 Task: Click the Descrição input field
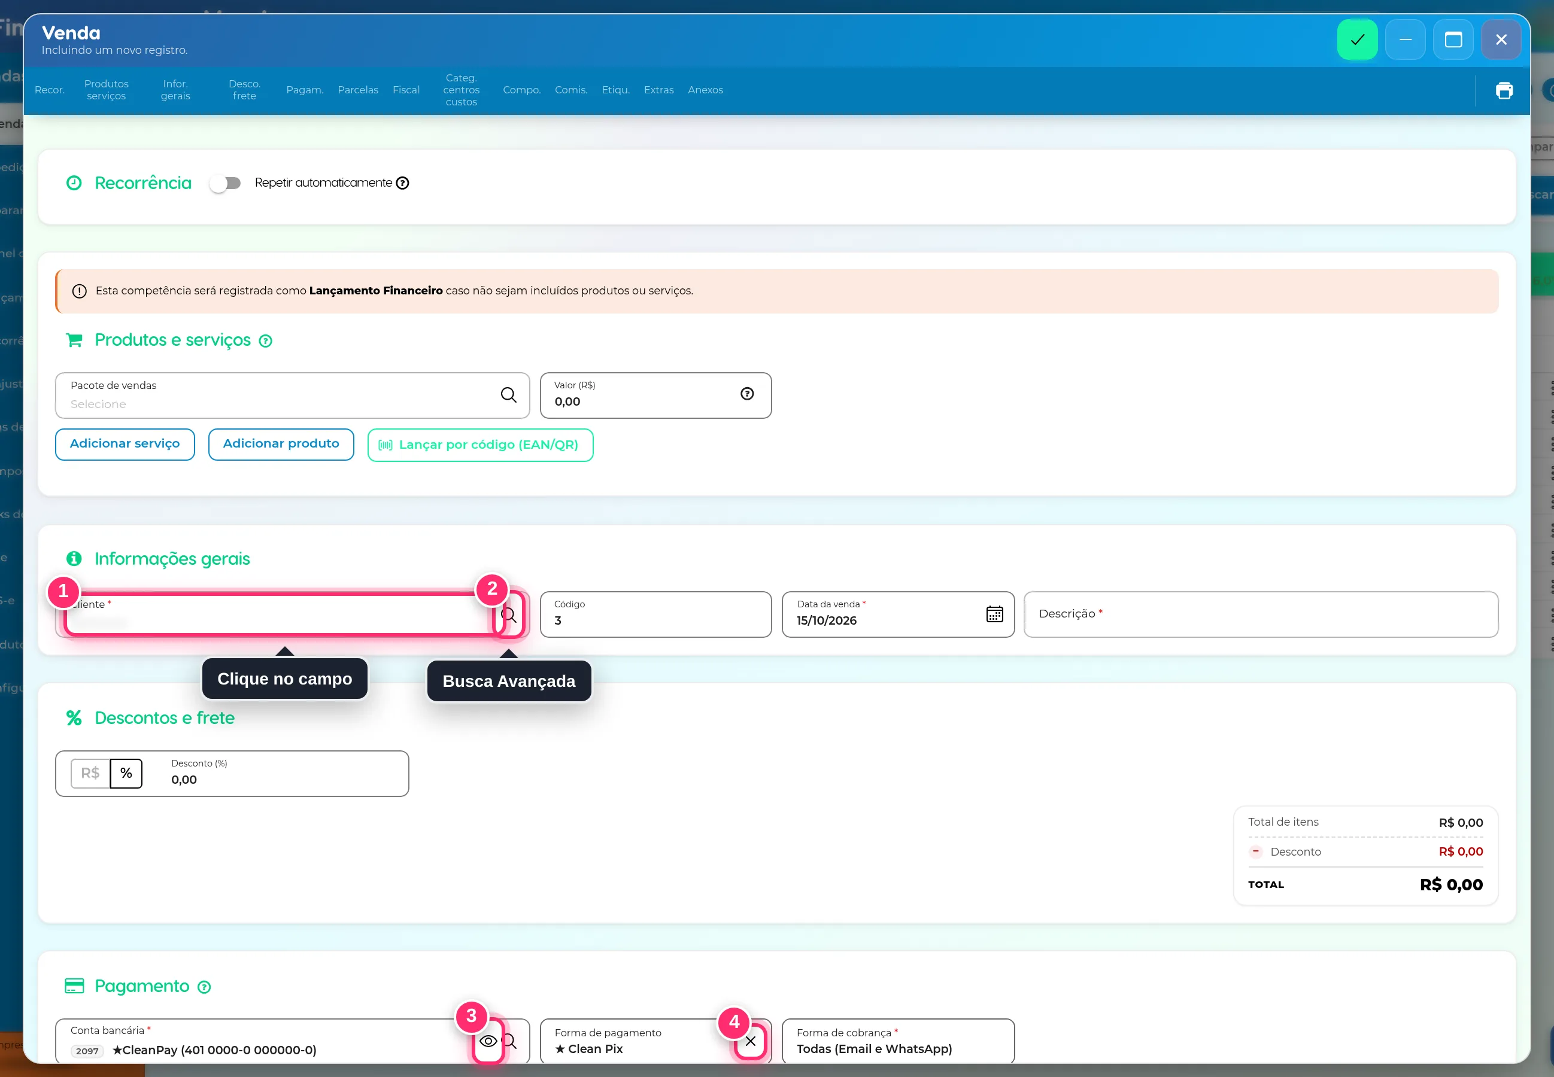point(1260,614)
